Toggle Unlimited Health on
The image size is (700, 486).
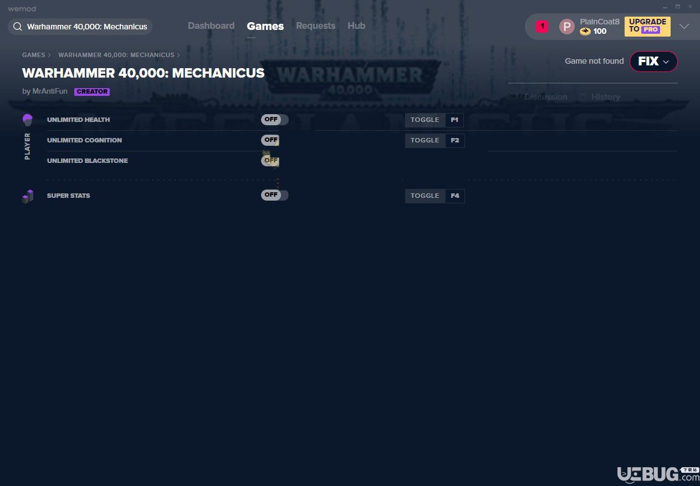coord(275,120)
